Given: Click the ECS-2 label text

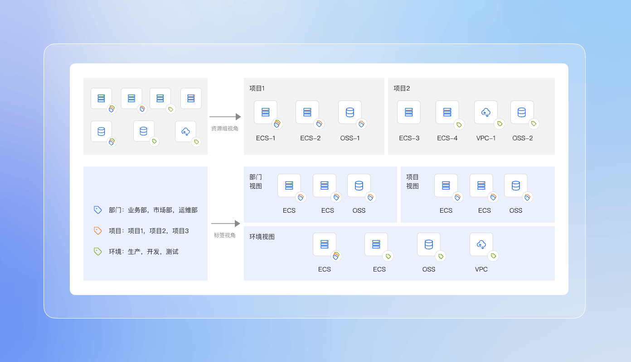Looking at the screenshot, I should coord(310,138).
